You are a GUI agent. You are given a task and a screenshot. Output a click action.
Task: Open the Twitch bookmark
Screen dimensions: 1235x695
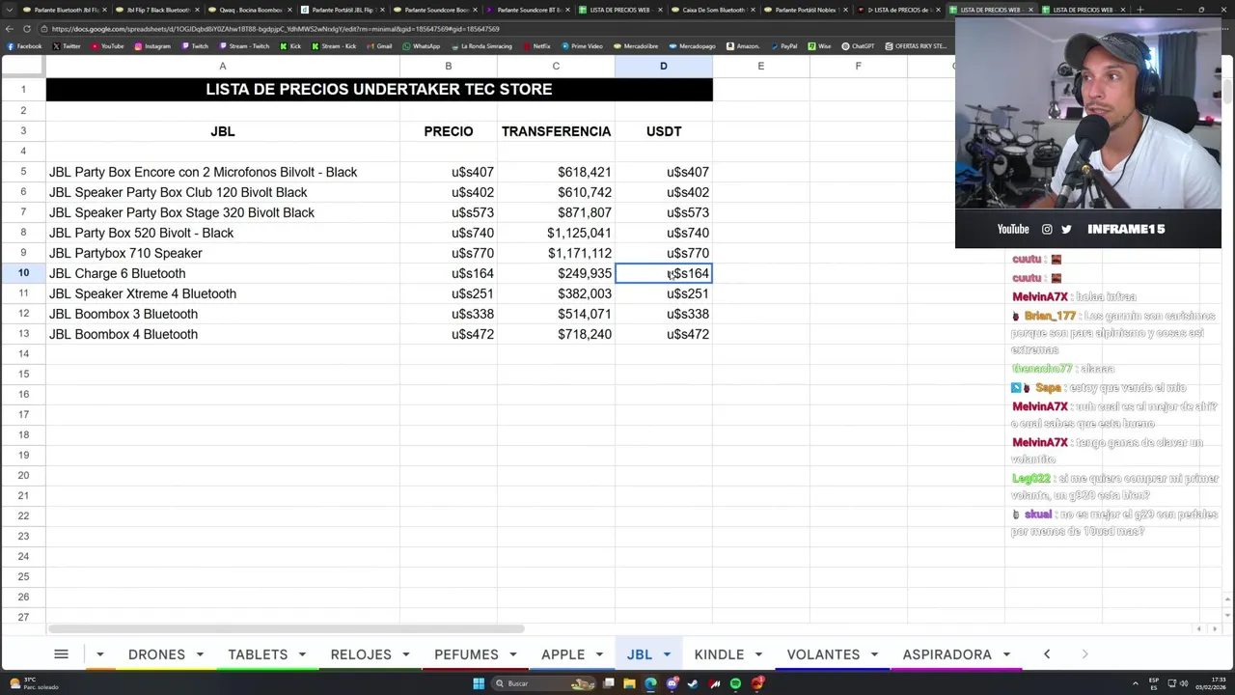tap(195, 46)
